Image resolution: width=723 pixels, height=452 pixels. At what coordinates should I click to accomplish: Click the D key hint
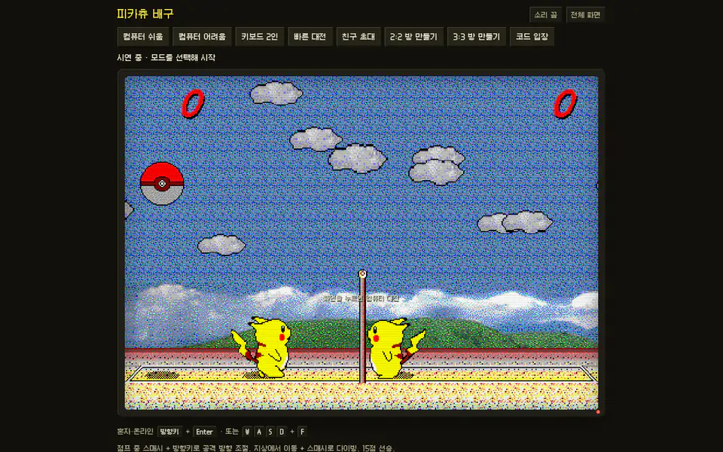281,432
